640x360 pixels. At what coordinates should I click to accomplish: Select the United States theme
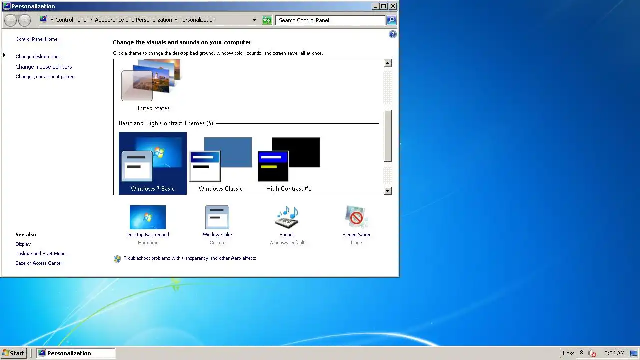[152, 85]
